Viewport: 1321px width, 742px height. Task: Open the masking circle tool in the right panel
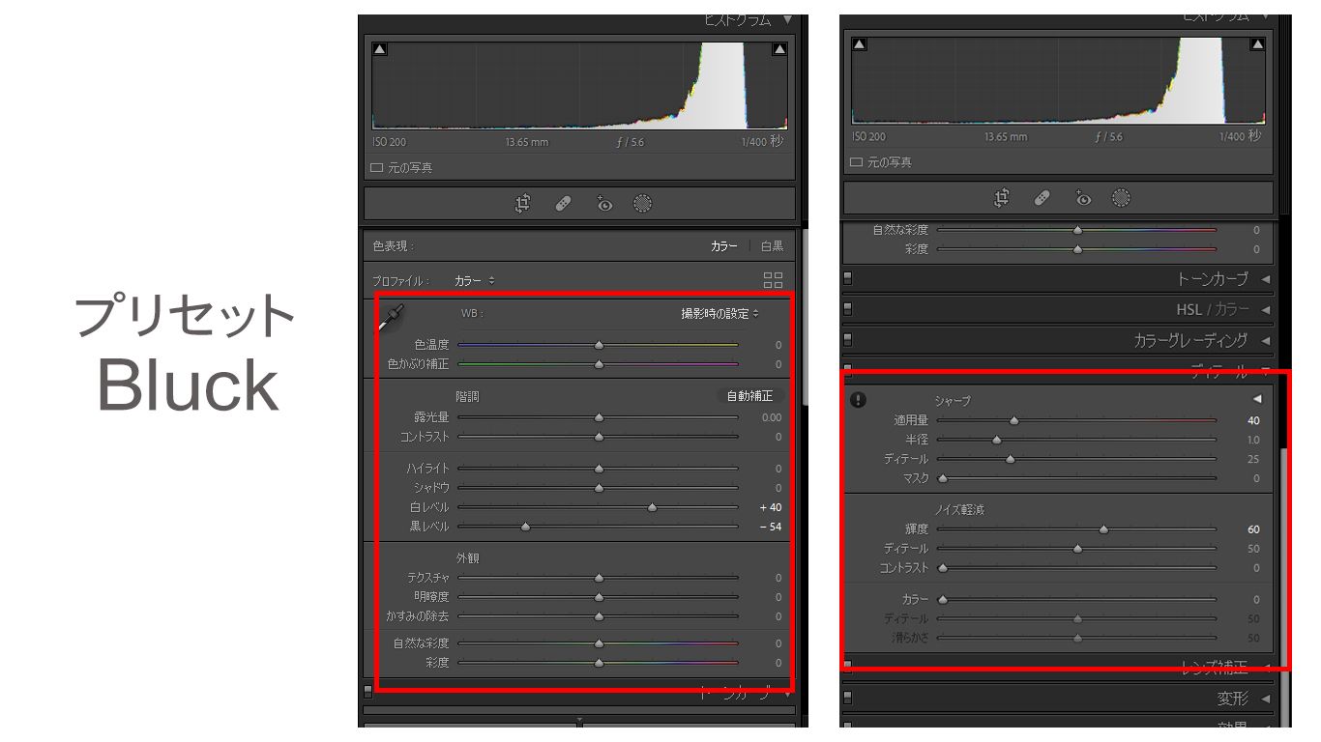click(1121, 198)
